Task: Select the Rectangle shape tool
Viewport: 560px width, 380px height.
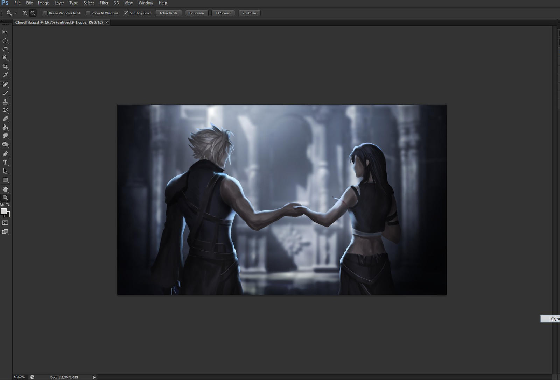Action: [x=5, y=180]
